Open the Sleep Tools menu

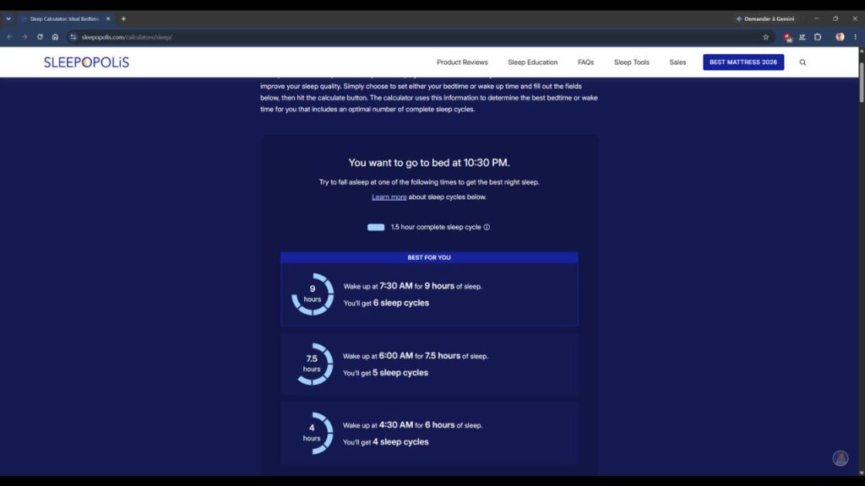coord(631,62)
